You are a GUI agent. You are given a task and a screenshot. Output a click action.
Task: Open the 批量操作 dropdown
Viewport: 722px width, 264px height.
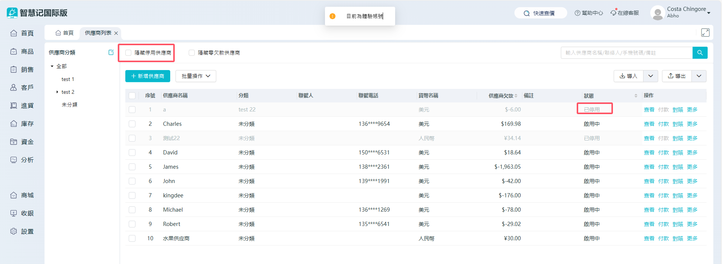point(196,76)
